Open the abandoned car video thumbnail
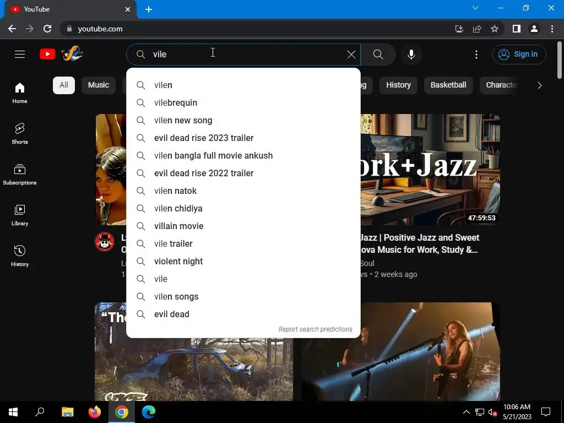This screenshot has width=564, height=423. (194, 370)
